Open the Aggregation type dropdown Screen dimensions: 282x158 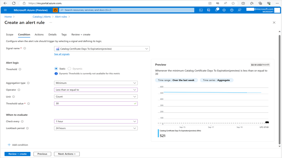[x=96, y=83]
